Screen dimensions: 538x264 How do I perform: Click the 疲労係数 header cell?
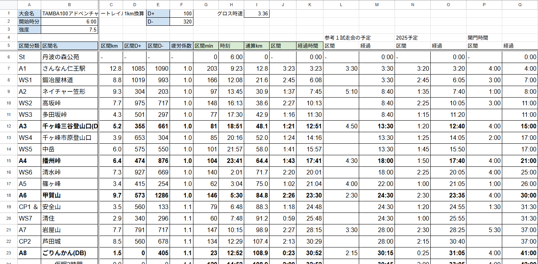coord(181,46)
